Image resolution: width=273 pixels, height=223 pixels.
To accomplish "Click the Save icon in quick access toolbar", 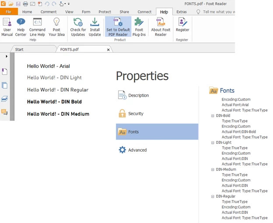I will click(18, 3).
